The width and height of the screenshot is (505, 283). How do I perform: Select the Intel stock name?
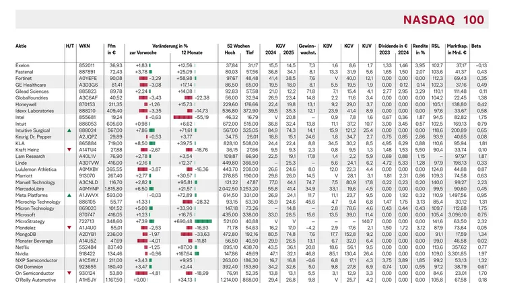20,117
